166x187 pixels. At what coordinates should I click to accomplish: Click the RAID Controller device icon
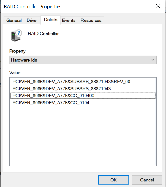tap(16, 35)
